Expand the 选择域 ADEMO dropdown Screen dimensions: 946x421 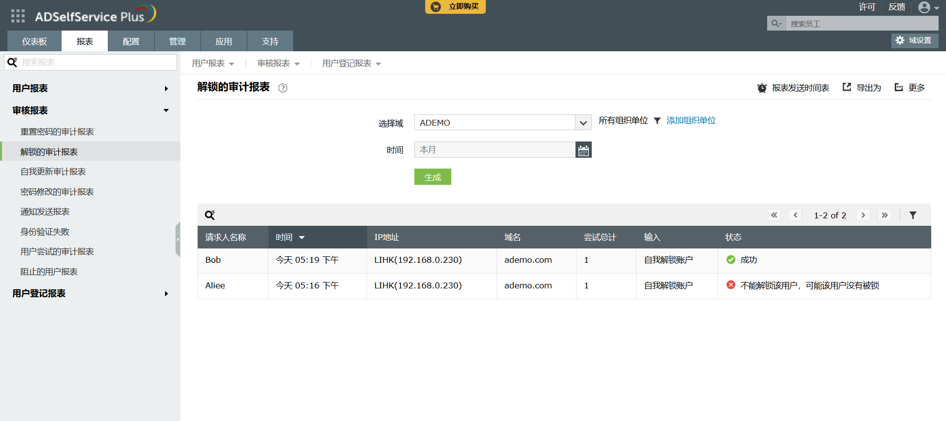pos(583,123)
